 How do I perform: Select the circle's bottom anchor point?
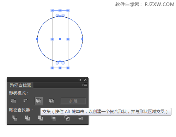point(60,61)
